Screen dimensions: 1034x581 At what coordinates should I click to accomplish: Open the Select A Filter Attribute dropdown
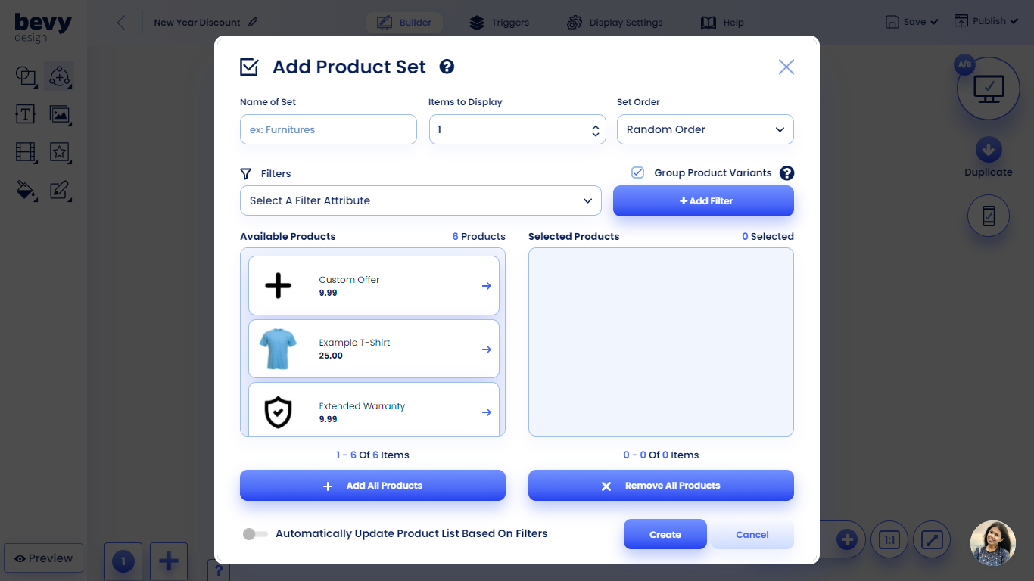click(x=420, y=200)
